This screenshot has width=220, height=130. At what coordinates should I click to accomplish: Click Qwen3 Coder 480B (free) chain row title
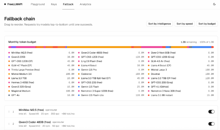coord(35,122)
